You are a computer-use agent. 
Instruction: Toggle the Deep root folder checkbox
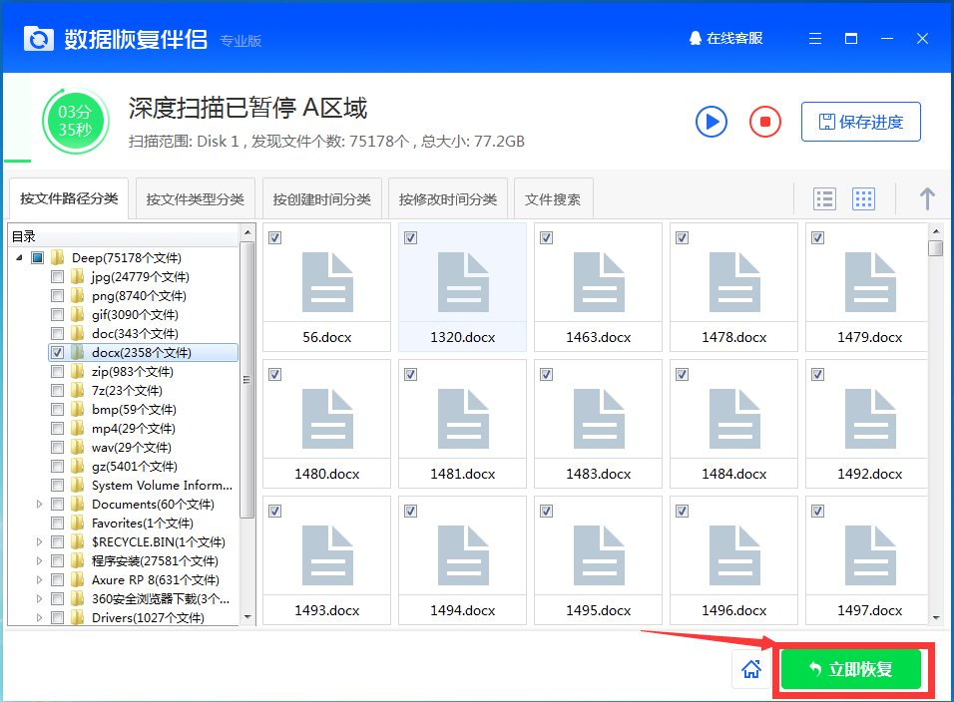pyautogui.click(x=38, y=257)
